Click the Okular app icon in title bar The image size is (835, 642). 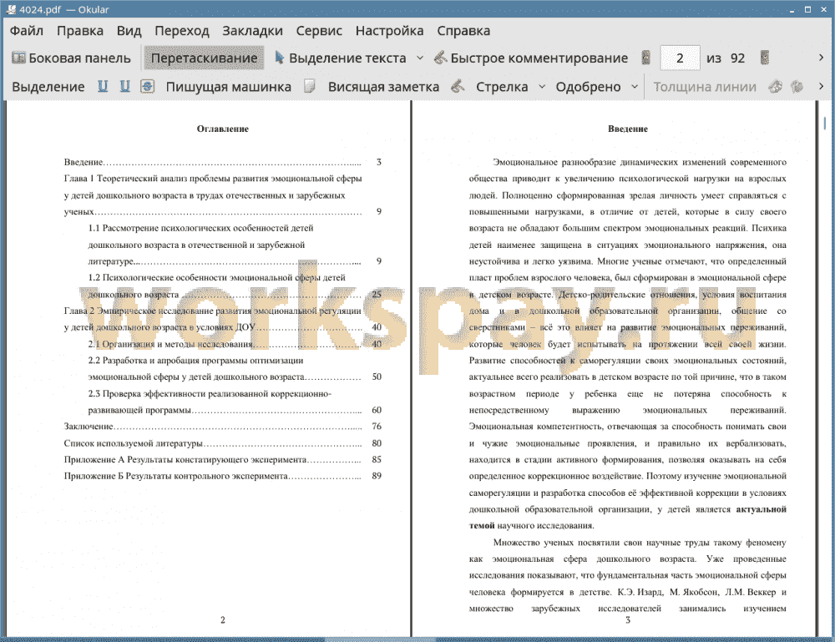(11, 9)
